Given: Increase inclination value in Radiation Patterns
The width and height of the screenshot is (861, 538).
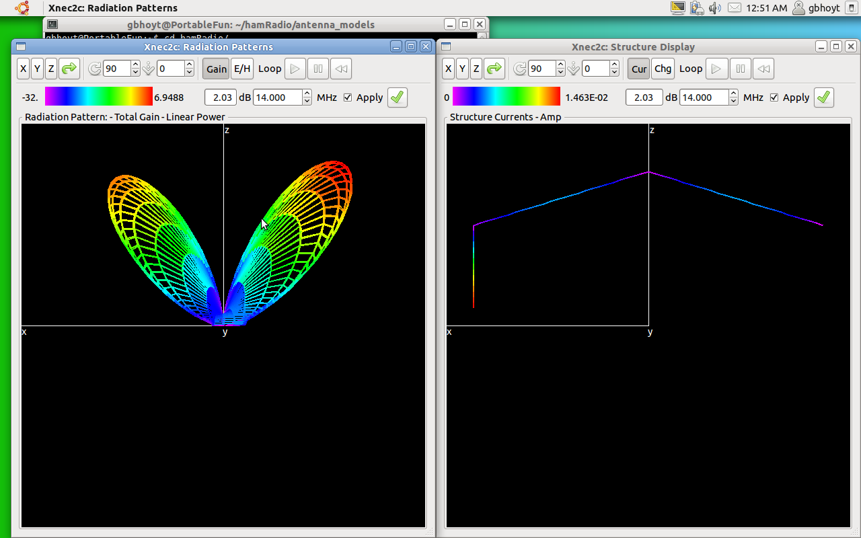Looking at the screenshot, I should click(x=189, y=65).
